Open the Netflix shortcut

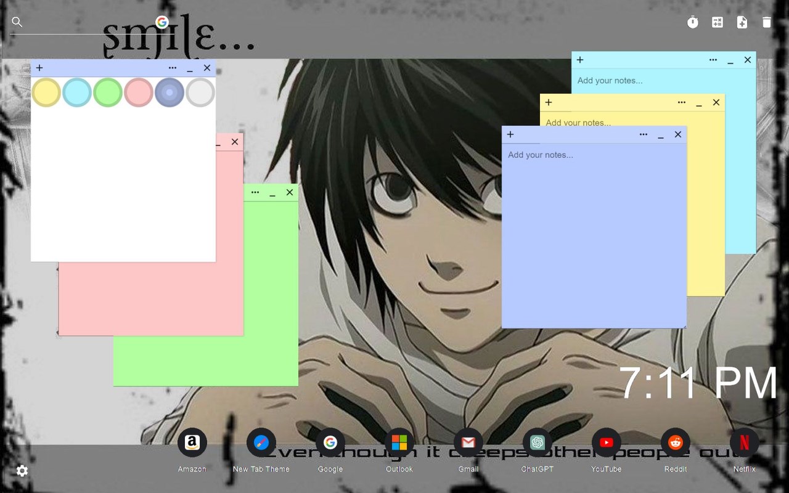click(745, 442)
